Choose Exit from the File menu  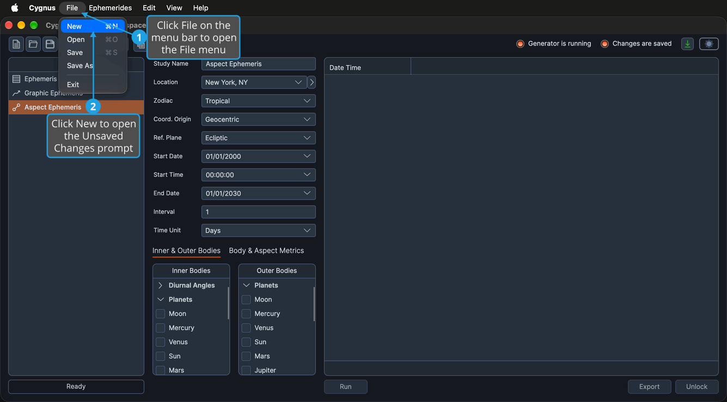tap(93, 84)
